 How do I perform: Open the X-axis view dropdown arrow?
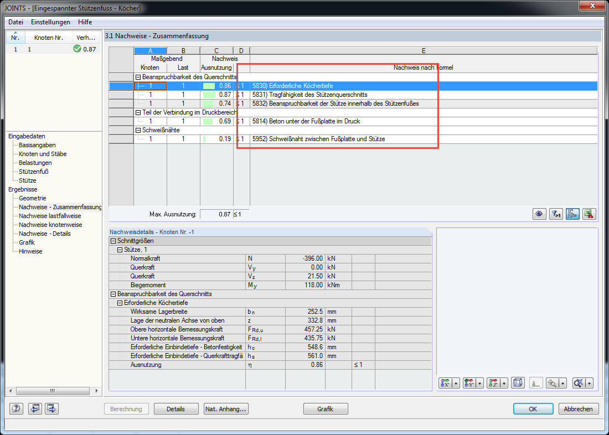(x=456, y=384)
